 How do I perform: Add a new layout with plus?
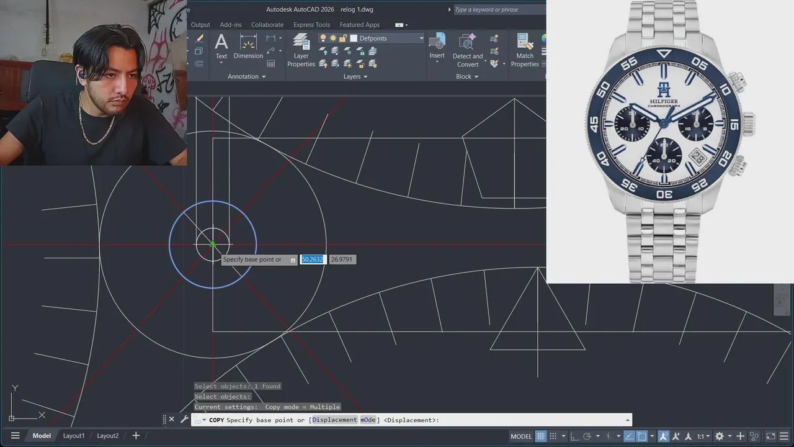135,436
